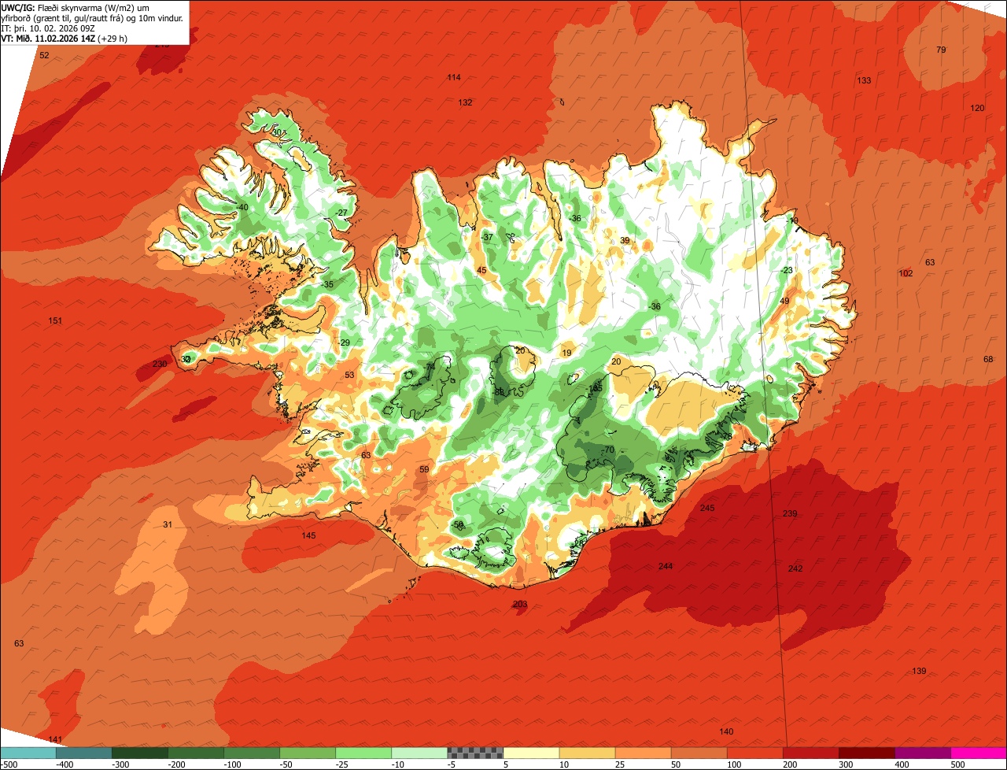This screenshot has width=1007, height=770.
Task: Select the map value 45 in northern Iceland
Action: (x=481, y=271)
